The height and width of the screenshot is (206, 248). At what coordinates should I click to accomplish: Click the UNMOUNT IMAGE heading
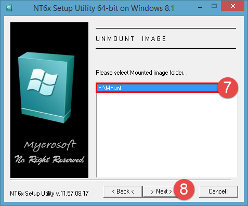(x=131, y=39)
